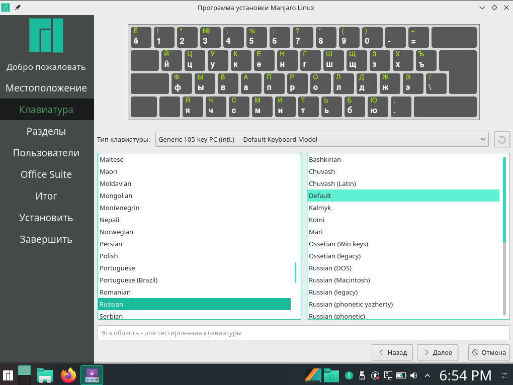513x385 pixels.
Task: Click the ф key on the keyboard preview
Action: tap(182, 83)
